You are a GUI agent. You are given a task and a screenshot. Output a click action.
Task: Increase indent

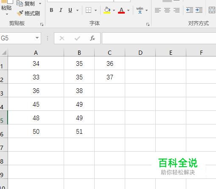pos(199,10)
